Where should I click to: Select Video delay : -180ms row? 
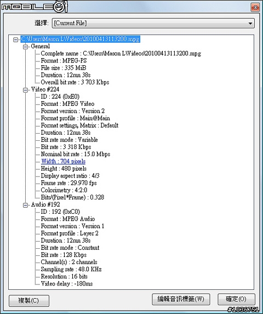tap(67, 284)
